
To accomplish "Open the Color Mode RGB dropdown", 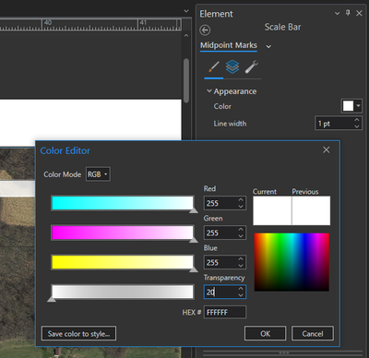I will [98, 174].
